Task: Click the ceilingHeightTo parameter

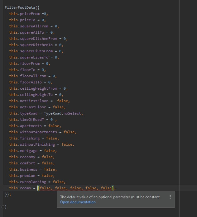Action: [36, 95]
